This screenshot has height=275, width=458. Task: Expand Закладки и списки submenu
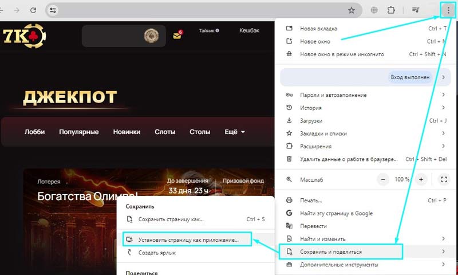click(x=365, y=133)
